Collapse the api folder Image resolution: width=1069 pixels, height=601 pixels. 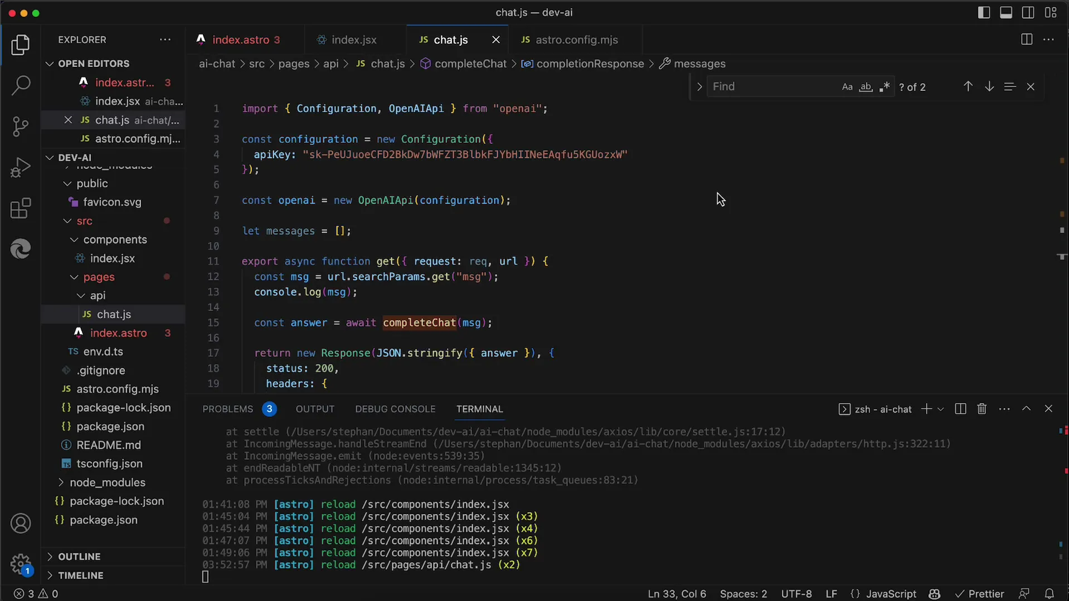(98, 295)
